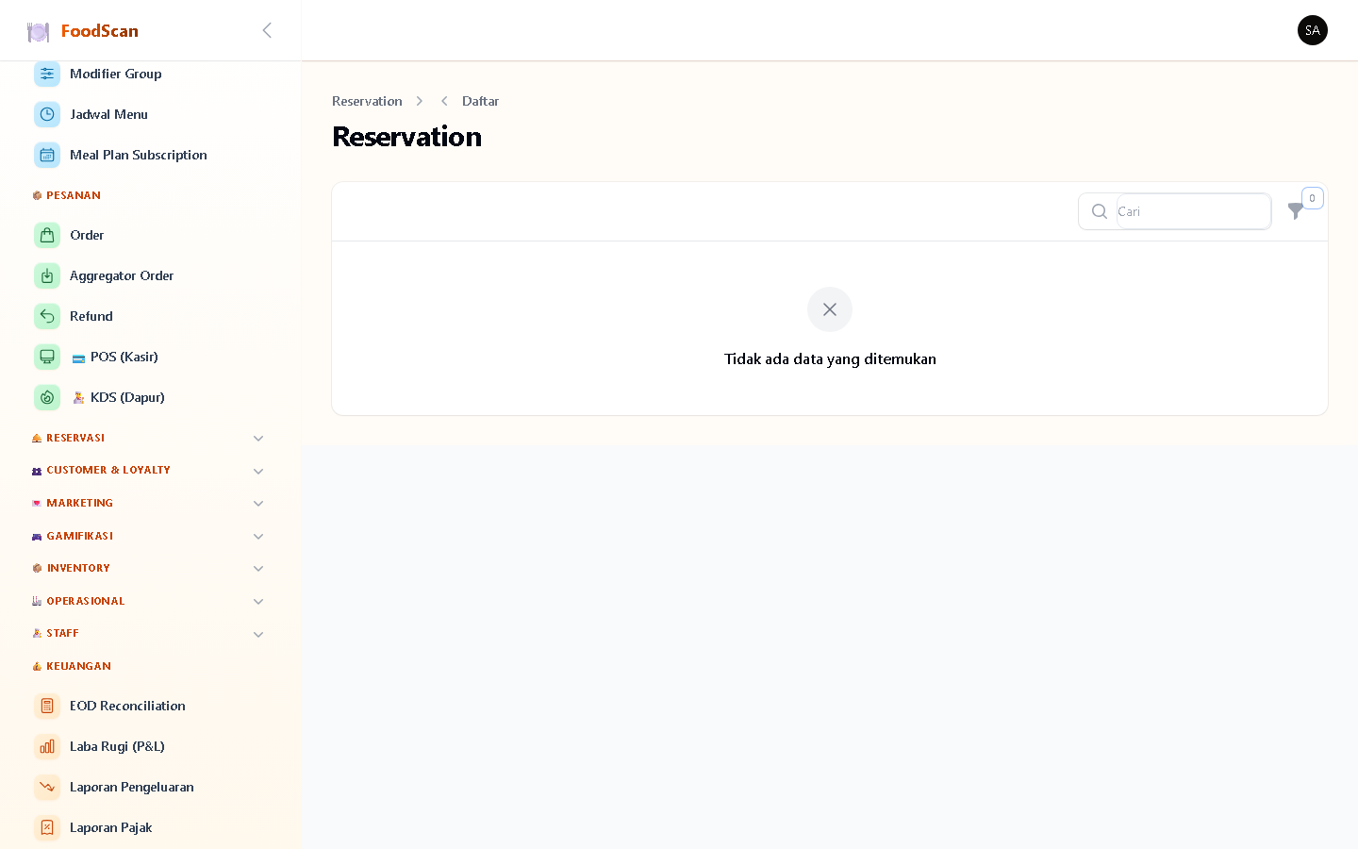
Task: Click the X icon above no-data message
Action: point(830,309)
